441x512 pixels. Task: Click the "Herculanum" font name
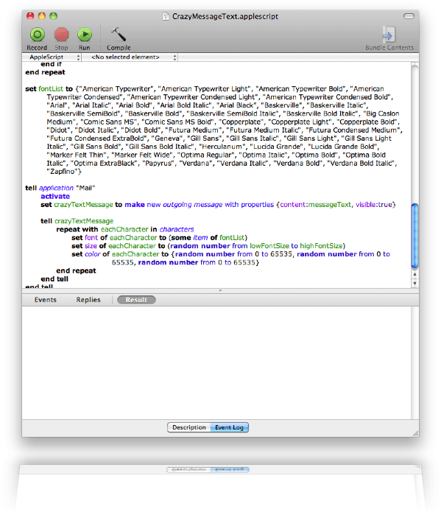point(222,147)
